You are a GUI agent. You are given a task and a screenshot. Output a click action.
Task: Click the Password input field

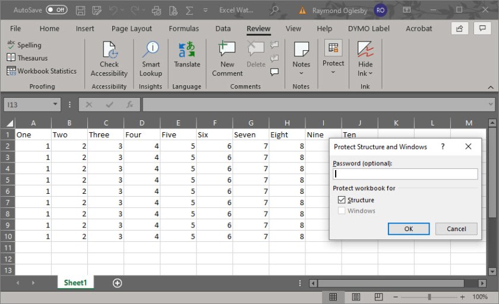tap(405, 174)
